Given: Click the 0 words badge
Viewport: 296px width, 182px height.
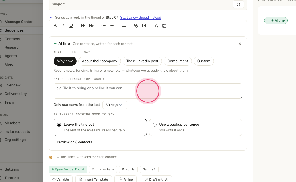Looking at the screenshot, I should (x=128, y=169).
